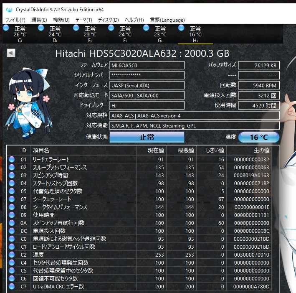Open the 機能(U) menu
Screen dimensions: 296x293
click(x=61, y=20)
